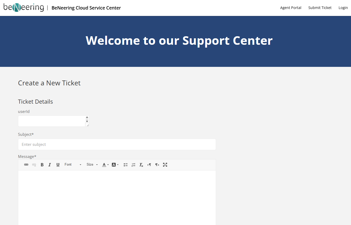351x225 pixels.
Task: Click the Login link
Action: point(343,8)
